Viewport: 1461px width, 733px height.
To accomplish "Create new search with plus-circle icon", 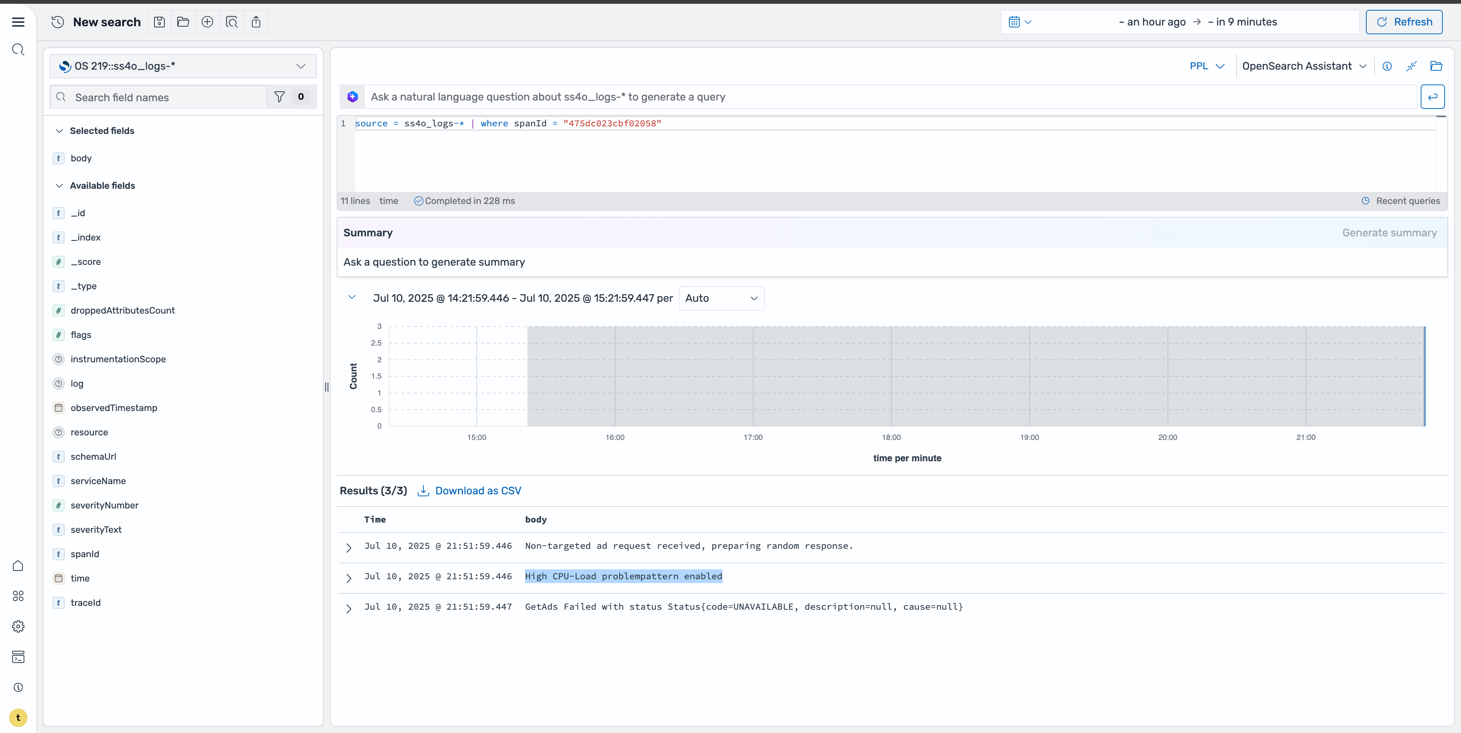I will tap(208, 22).
